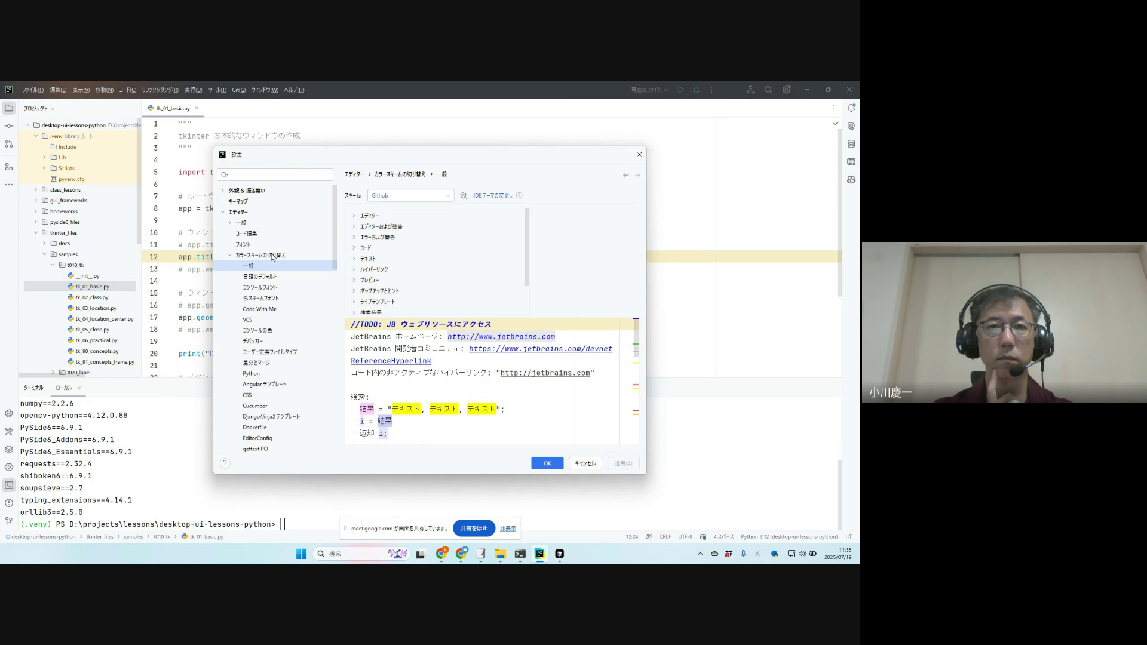This screenshot has width=1147, height=645.
Task: Open the Commit tool window icon
Action: pos(9,126)
